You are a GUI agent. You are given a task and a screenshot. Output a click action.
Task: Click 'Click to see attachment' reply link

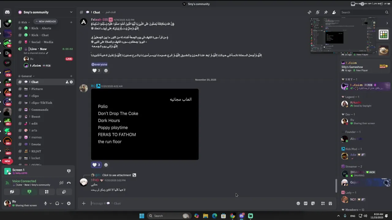[x=117, y=175]
